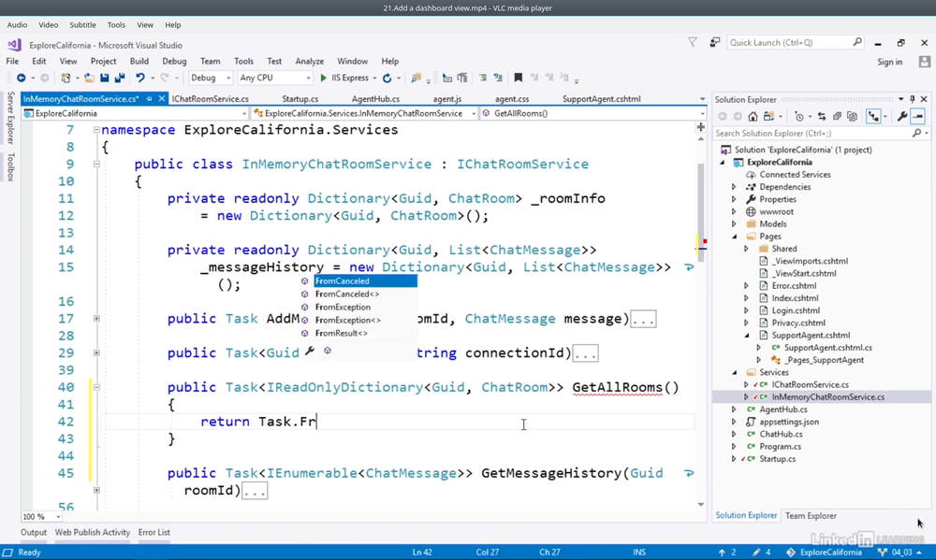The image size is (936, 560).
Task: Click the Save All icon
Action: [120, 78]
